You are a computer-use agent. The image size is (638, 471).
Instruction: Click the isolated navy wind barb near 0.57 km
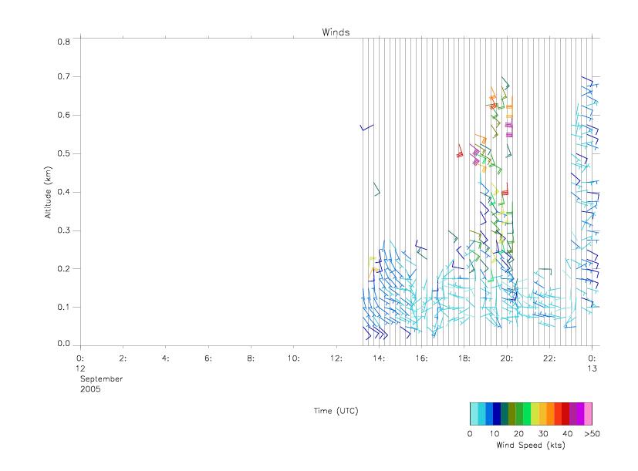pos(366,127)
